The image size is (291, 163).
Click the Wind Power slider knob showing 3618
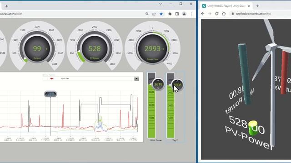pyautogui.click(x=158, y=84)
